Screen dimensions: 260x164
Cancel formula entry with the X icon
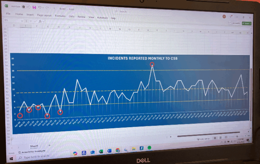click(31, 21)
